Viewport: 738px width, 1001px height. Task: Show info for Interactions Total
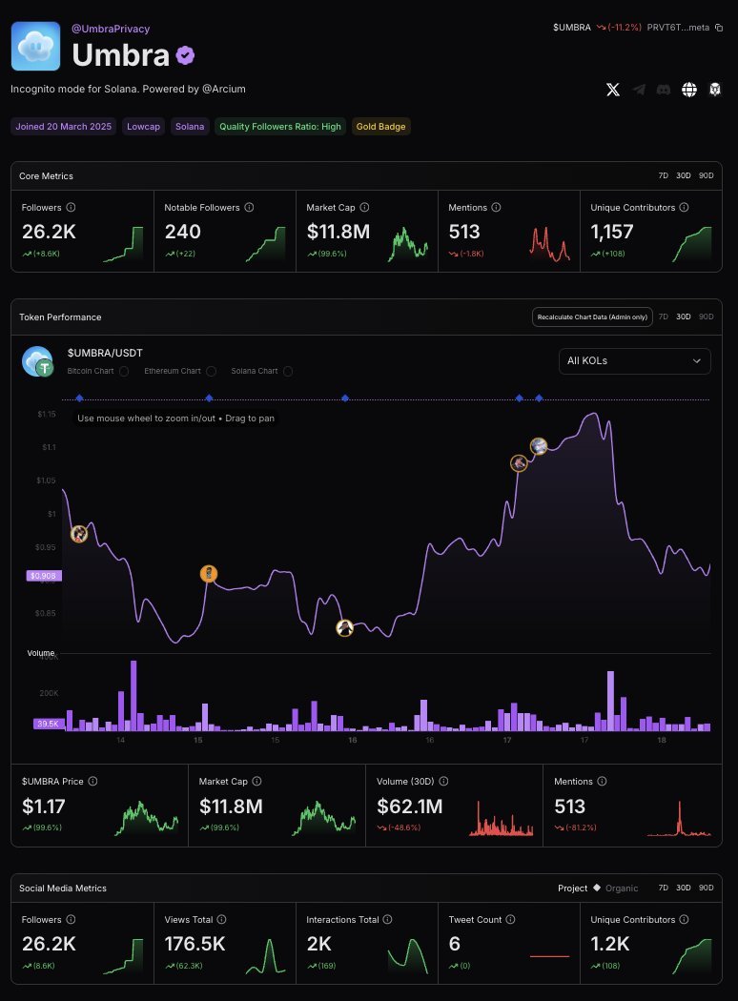387,919
